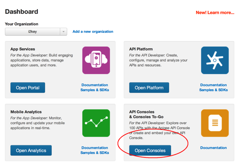Click the purple App Services phone-cloud icon
Viewport: 242px width, 168px height.
96,60
